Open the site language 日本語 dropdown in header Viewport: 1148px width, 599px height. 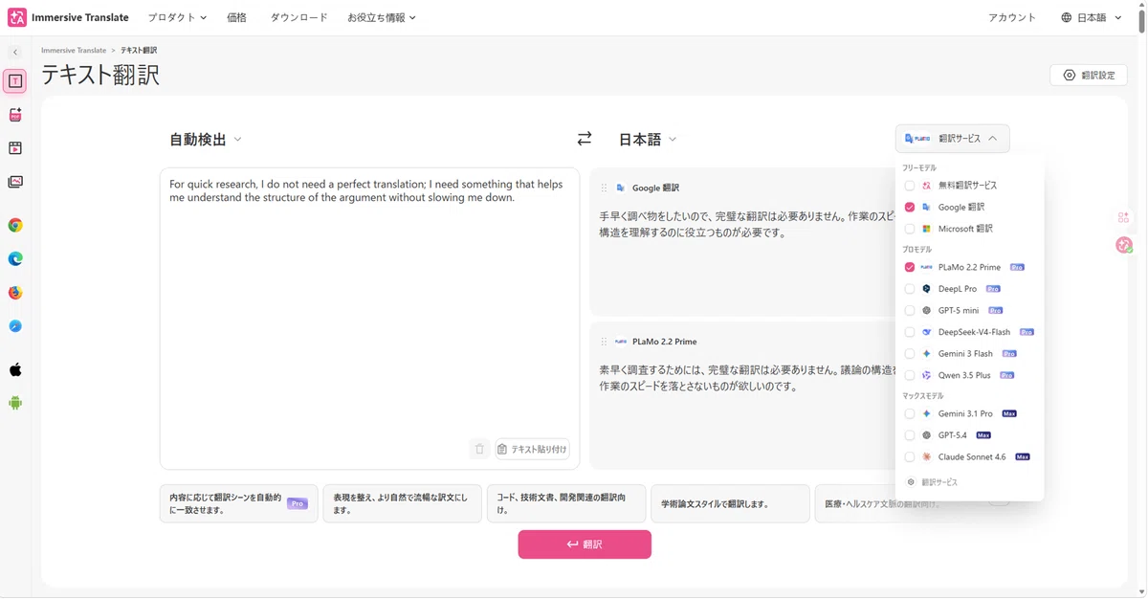1092,17
